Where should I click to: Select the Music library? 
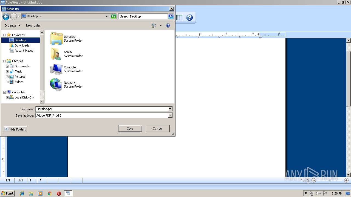pos(18,71)
